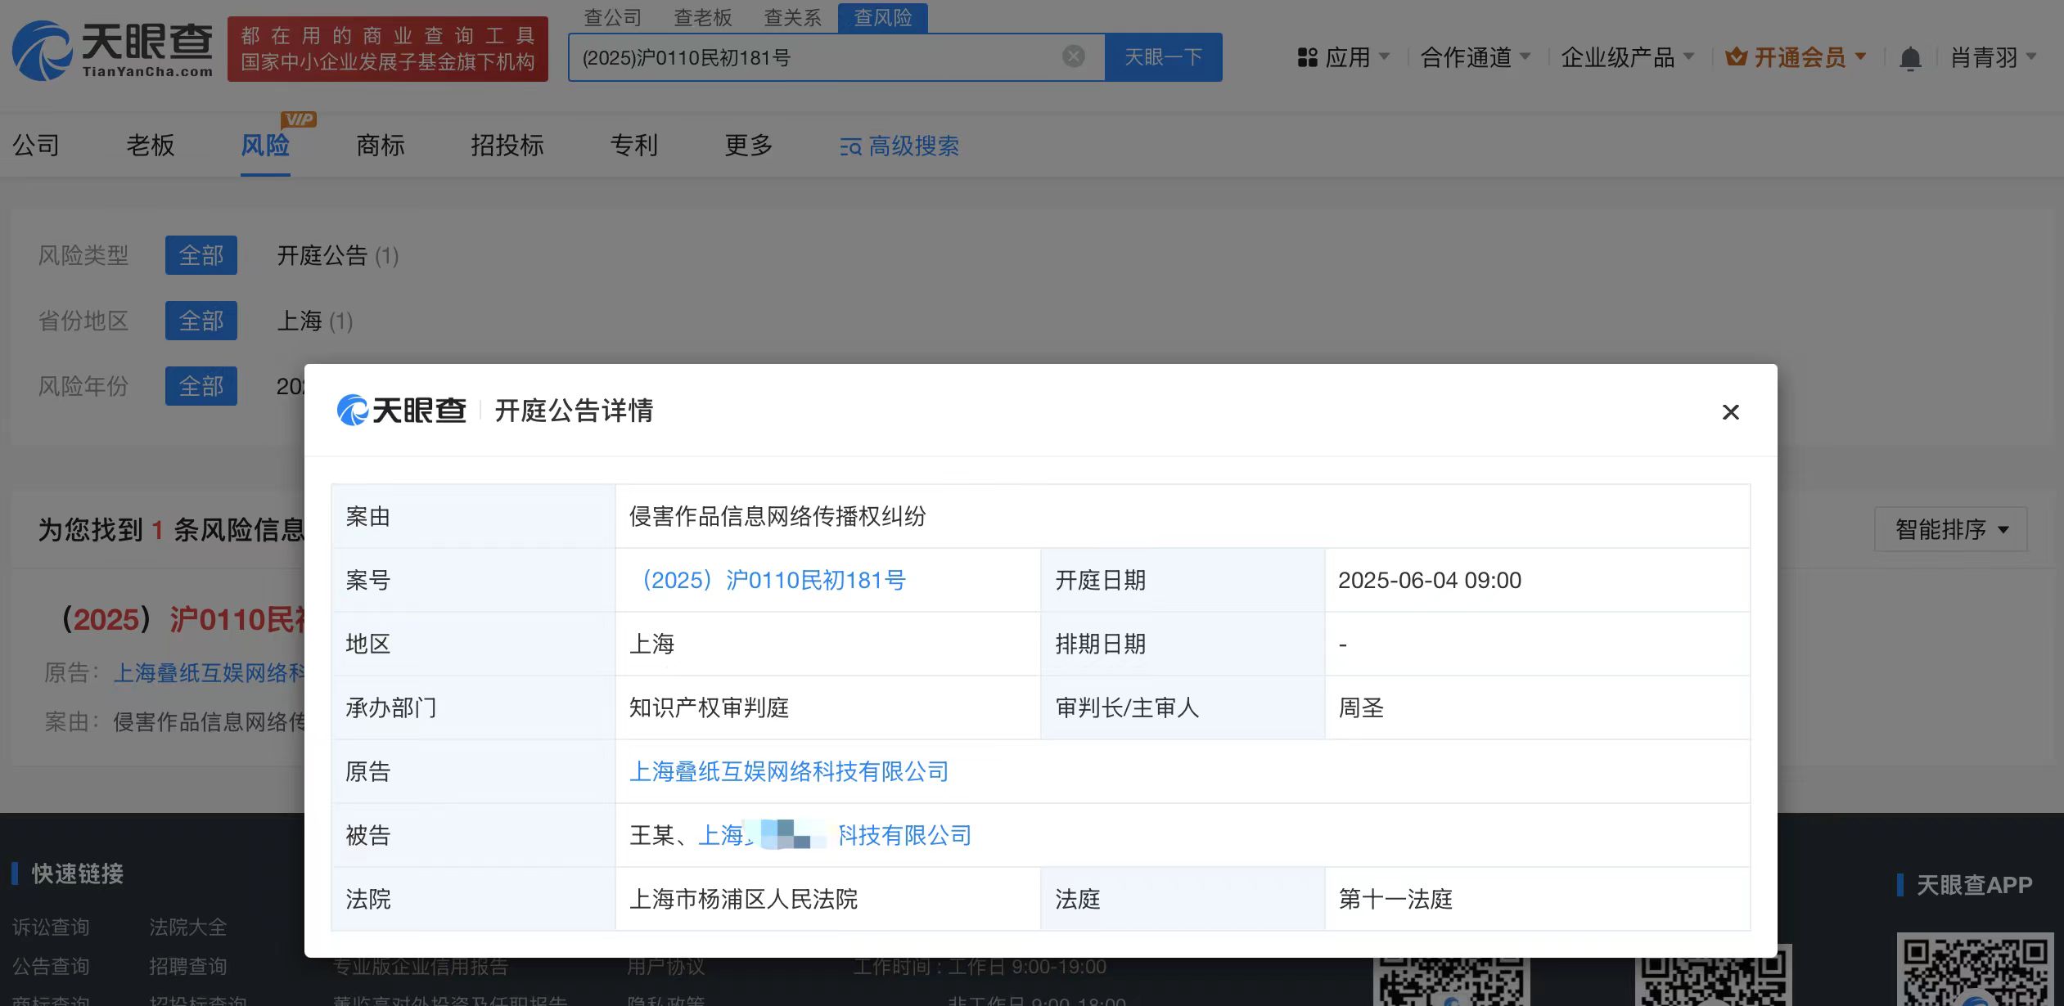This screenshot has width=2064, height=1006.
Task: Click the judge name 周圣
Action: tap(1361, 707)
